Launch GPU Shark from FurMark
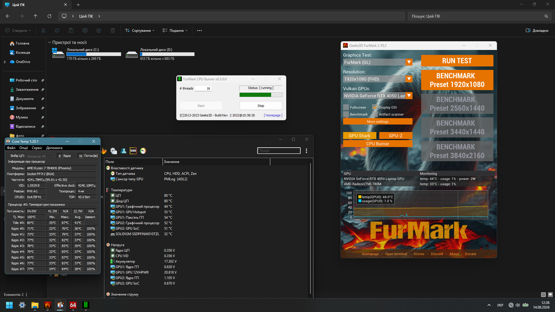Image resolution: width=555 pixels, height=312 pixels. pyautogui.click(x=360, y=136)
